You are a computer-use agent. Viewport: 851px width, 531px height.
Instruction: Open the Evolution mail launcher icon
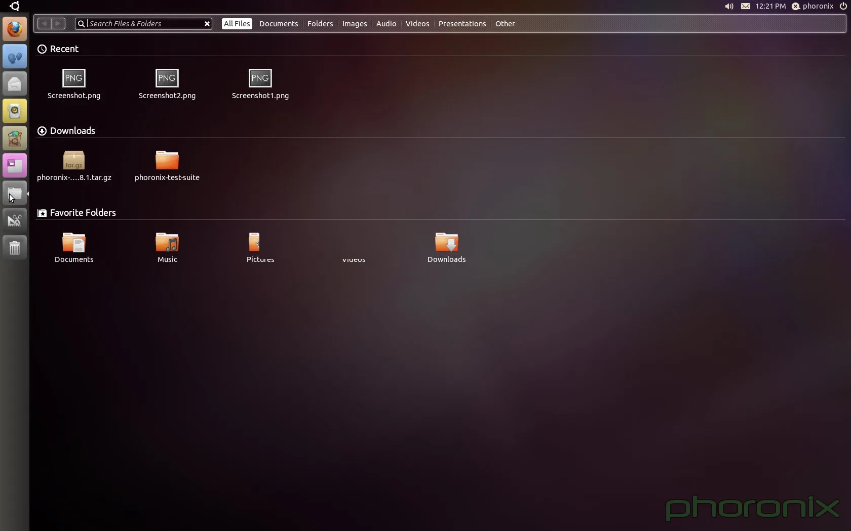(x=15, y=84)
